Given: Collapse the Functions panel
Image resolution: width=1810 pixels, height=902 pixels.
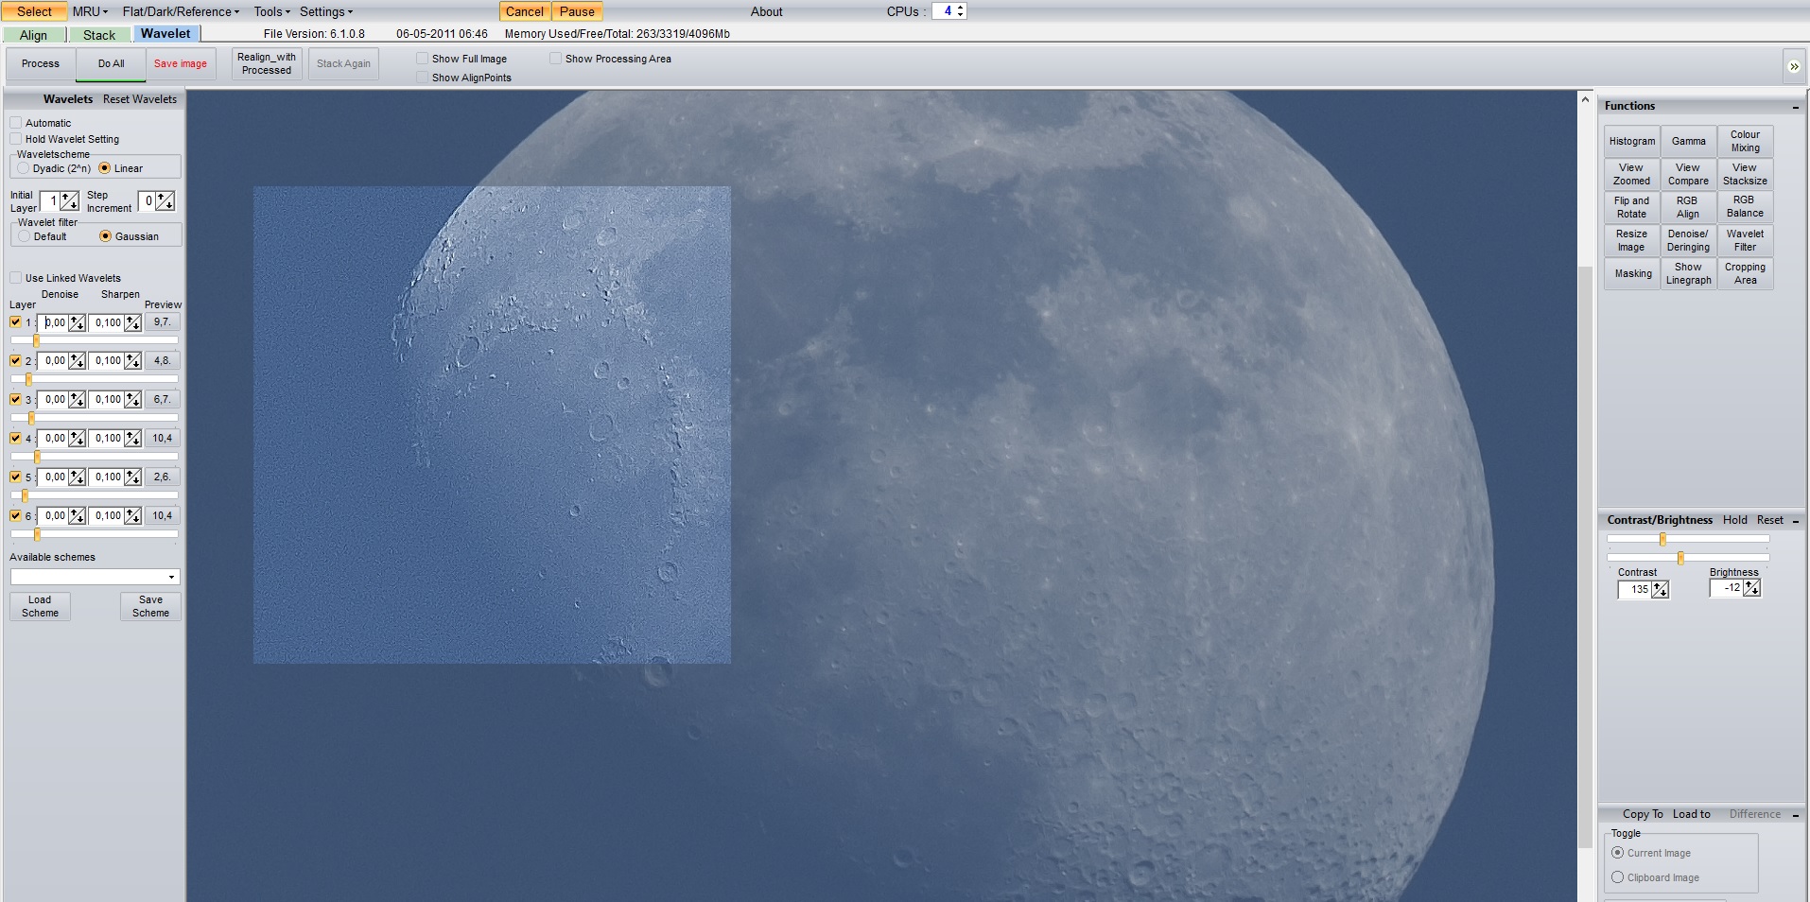Looking at the screenshot, I should 1796,107.
